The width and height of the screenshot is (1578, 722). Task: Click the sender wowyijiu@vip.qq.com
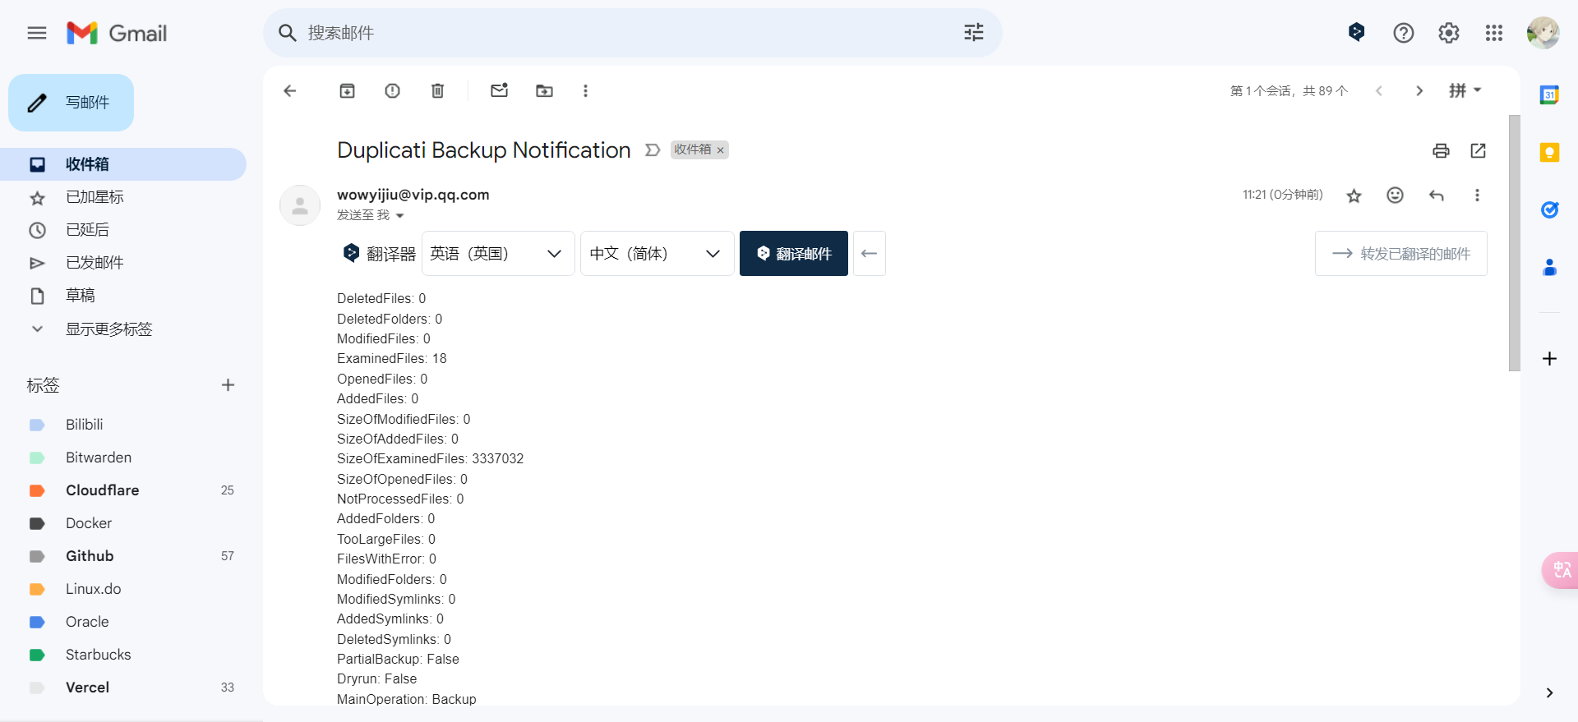(413, 195)
